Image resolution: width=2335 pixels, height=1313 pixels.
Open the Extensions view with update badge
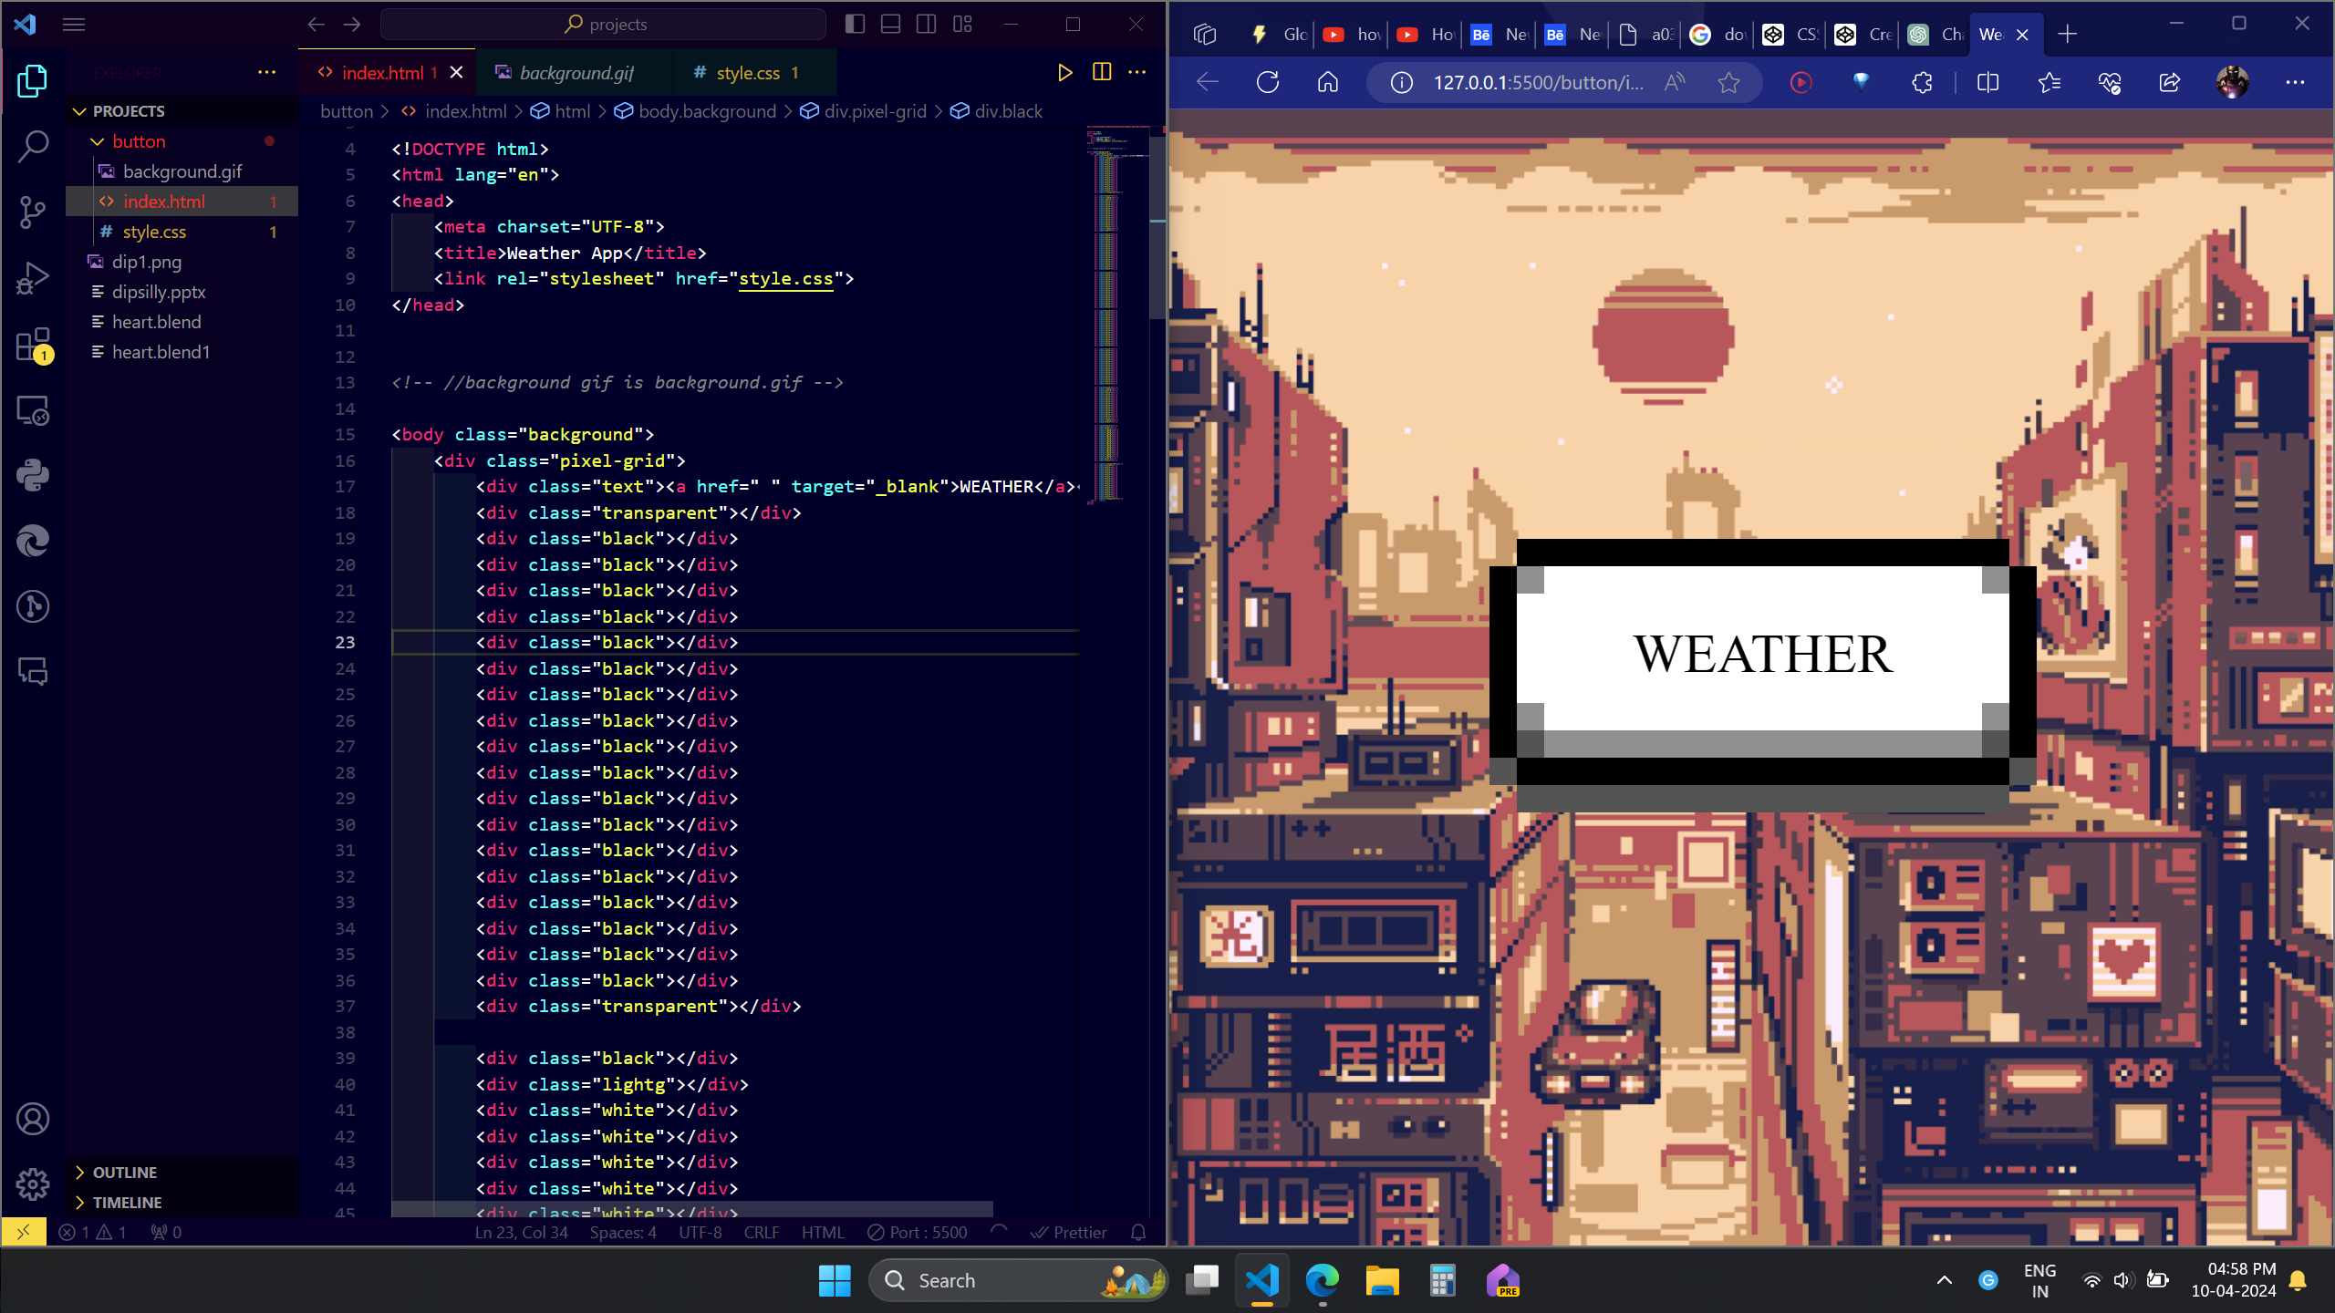click(x=33, y=346)
